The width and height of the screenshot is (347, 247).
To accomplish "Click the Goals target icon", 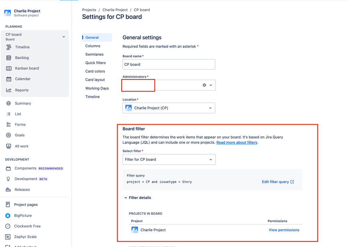I will point(9,135).
